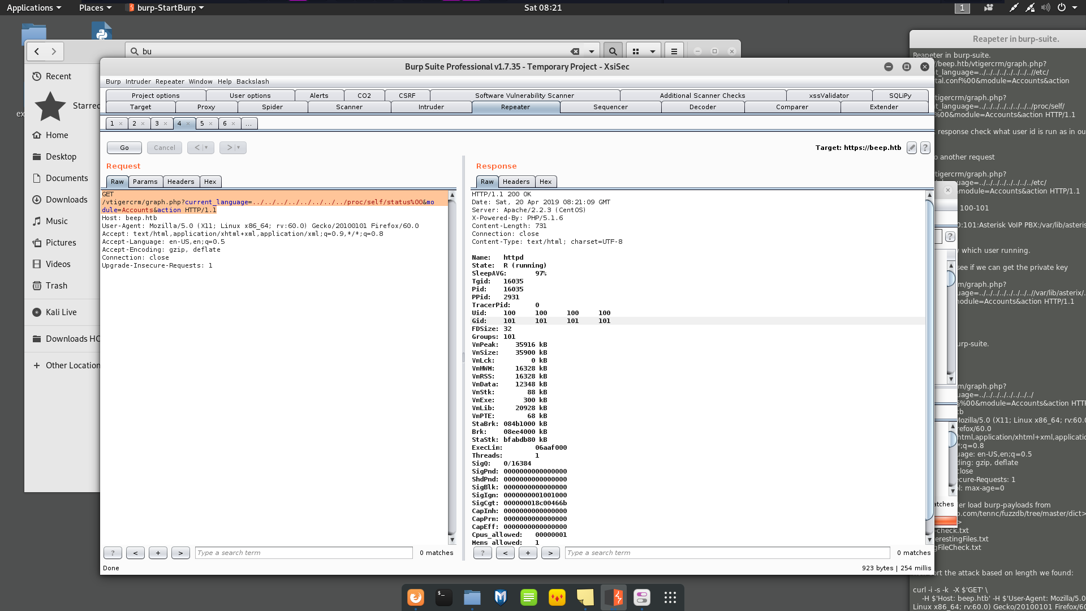Open the yellow red-diamonds dock app
The width and height of the screenshot is (1086, 611).
(x=557, y=597)
